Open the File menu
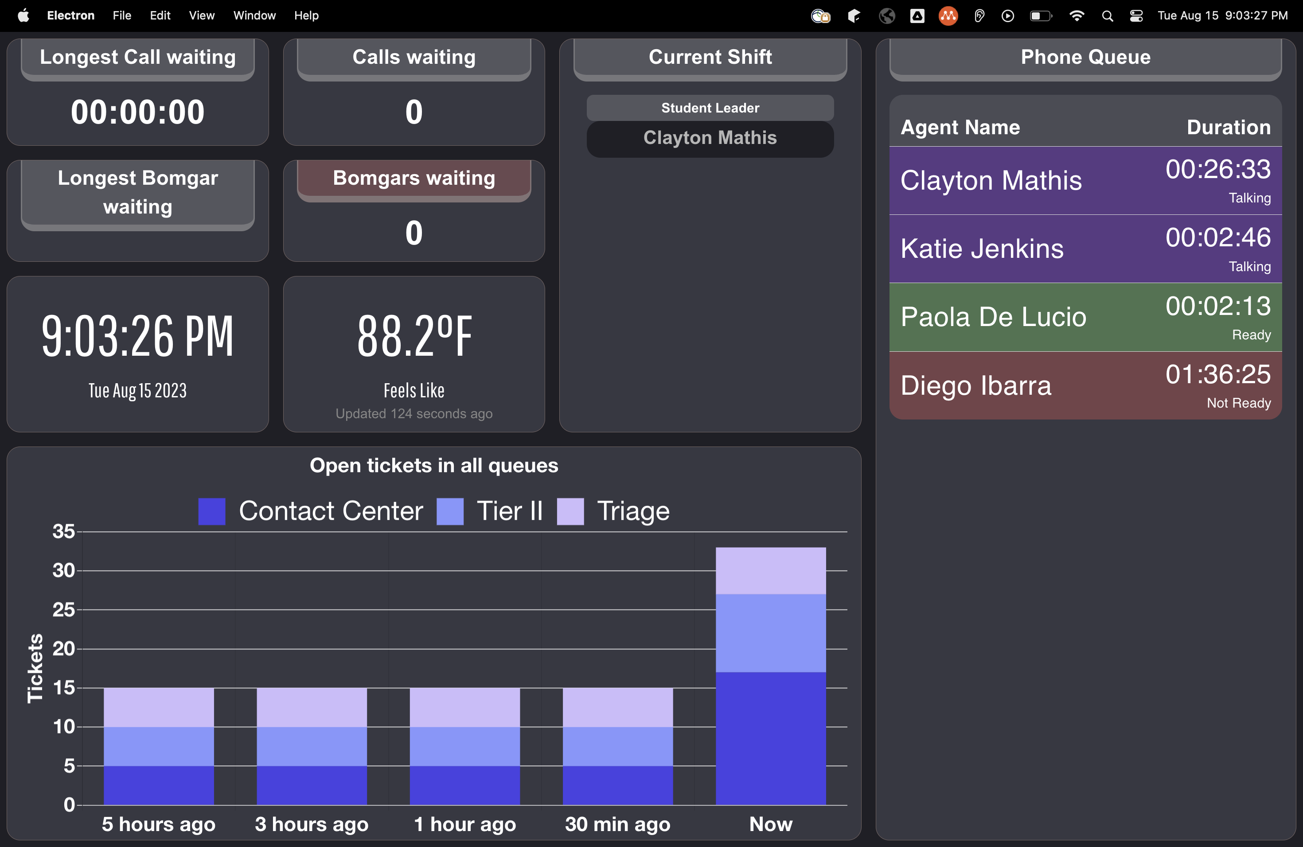 pyautogui.click(x=121, y=16)
